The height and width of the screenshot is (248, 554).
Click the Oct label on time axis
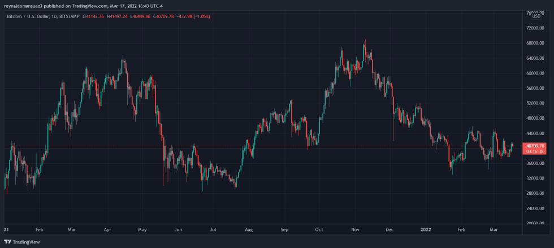coord(319,229)
